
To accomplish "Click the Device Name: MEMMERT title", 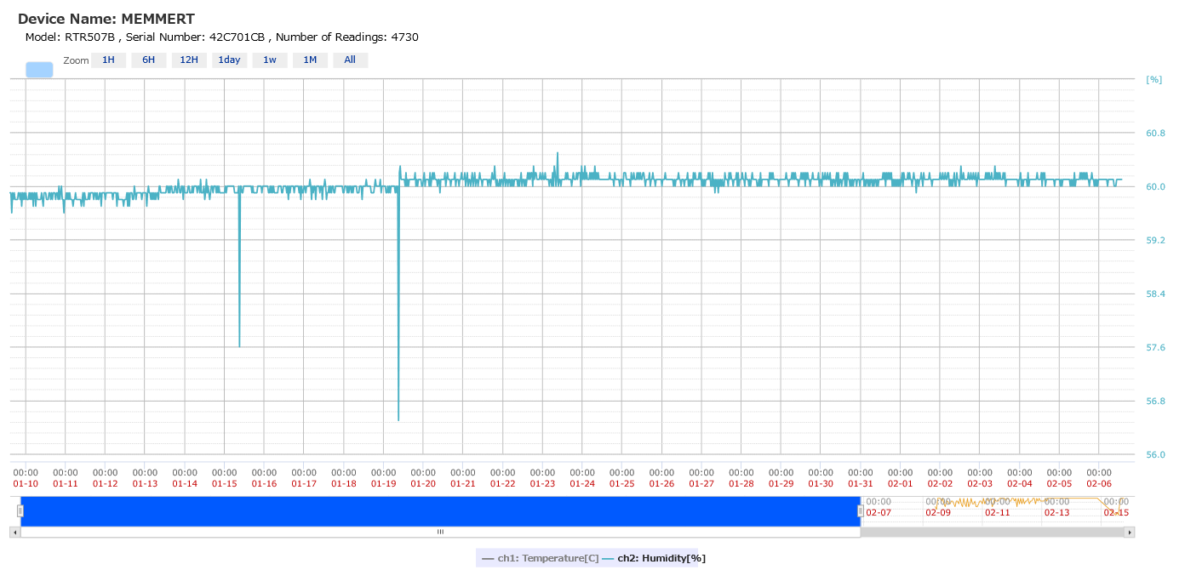I will (106, 19).
